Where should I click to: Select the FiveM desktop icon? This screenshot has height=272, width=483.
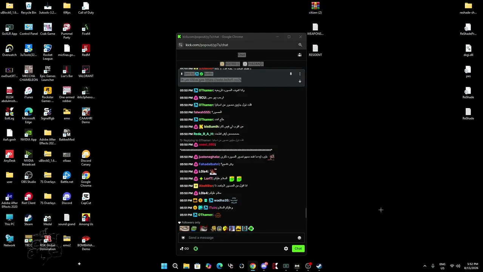(86, 29)
